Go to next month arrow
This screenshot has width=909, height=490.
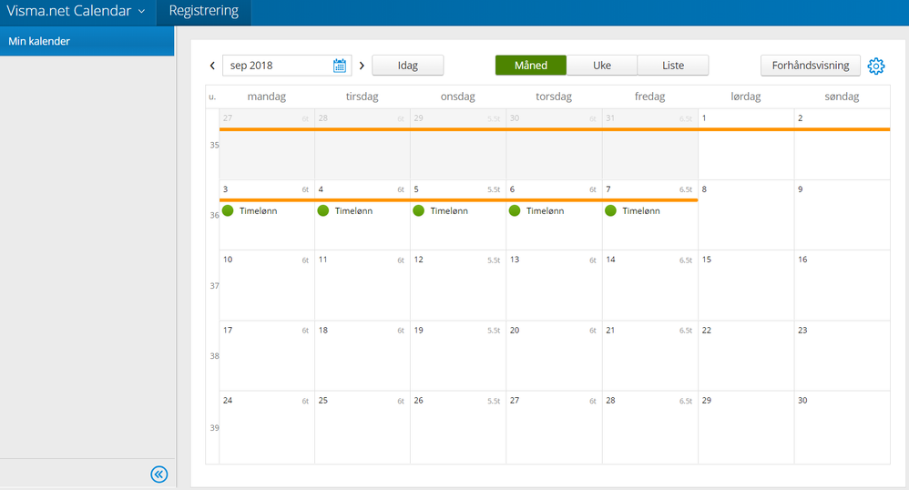click(362, 66)
